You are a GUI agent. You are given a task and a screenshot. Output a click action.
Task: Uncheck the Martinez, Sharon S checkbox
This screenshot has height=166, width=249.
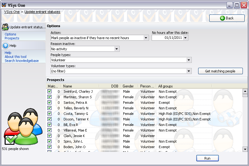49,97
